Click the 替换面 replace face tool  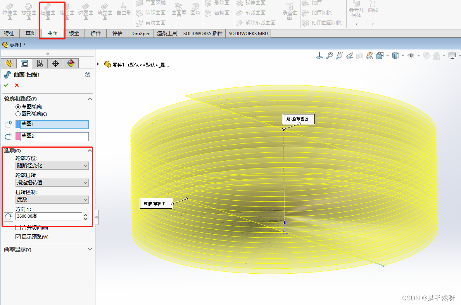tap(217, 13)
